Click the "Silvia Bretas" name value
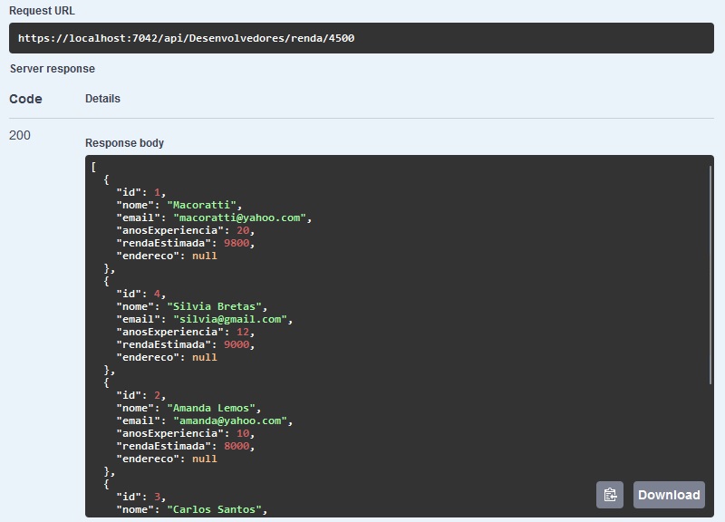This screenshot has height=522, width=725. click(x=217, y=306)
